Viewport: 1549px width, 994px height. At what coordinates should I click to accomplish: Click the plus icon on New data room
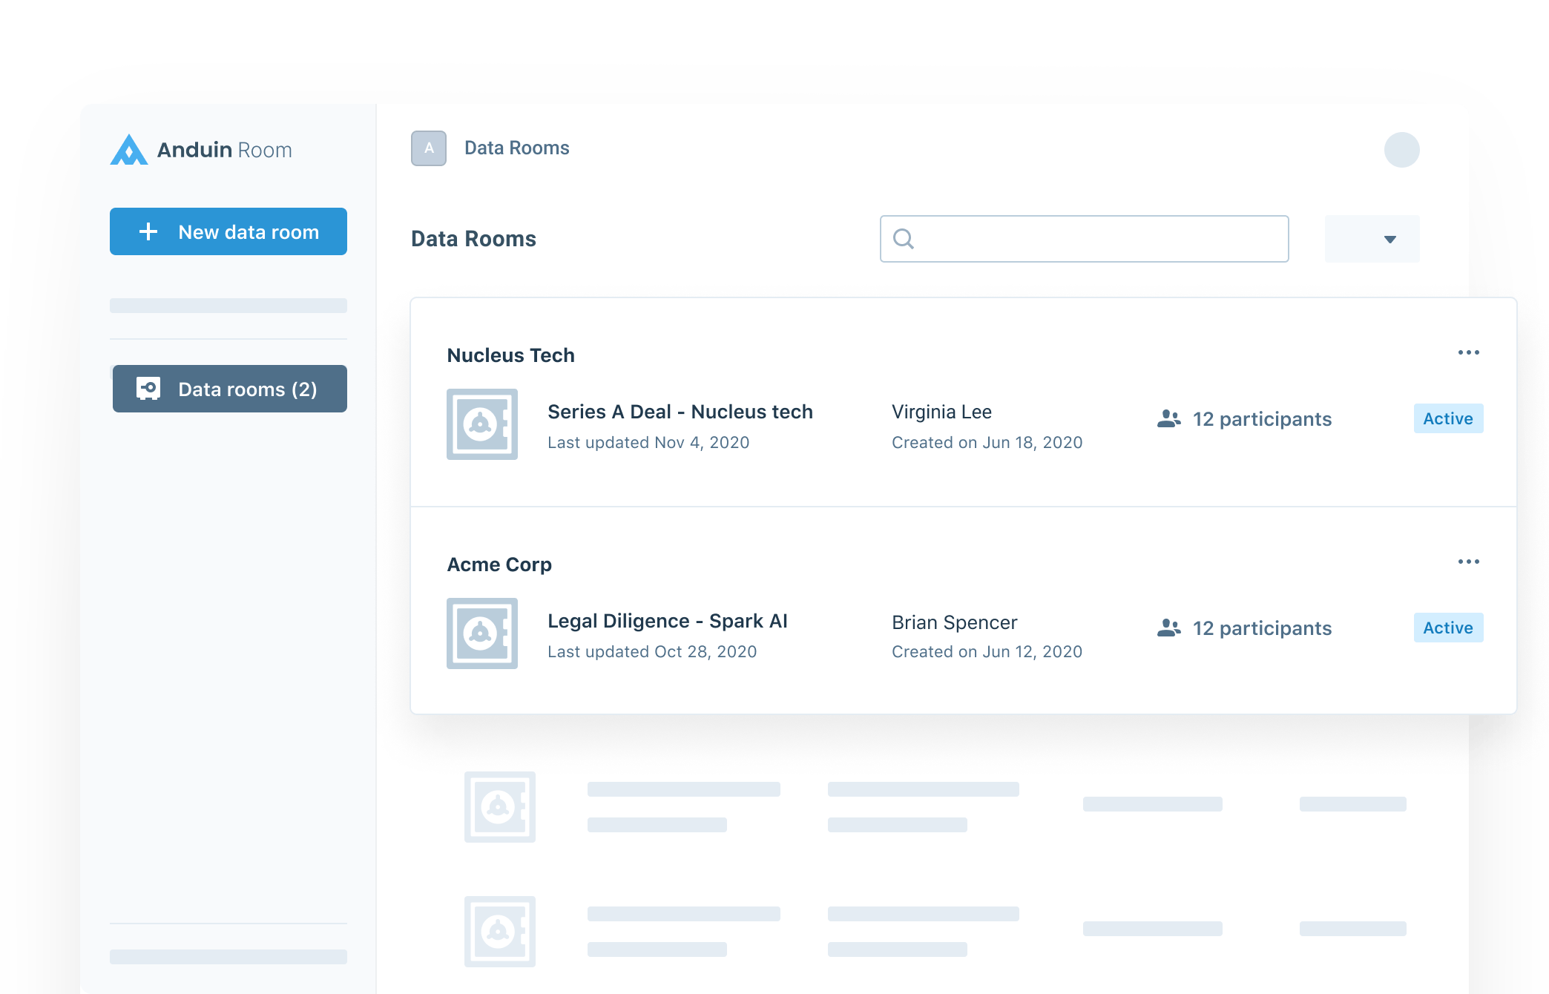pyautogui.click(x=148, y=232)
